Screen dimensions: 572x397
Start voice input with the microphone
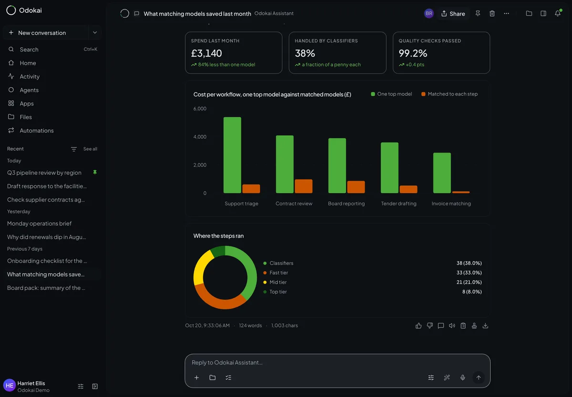462,377
